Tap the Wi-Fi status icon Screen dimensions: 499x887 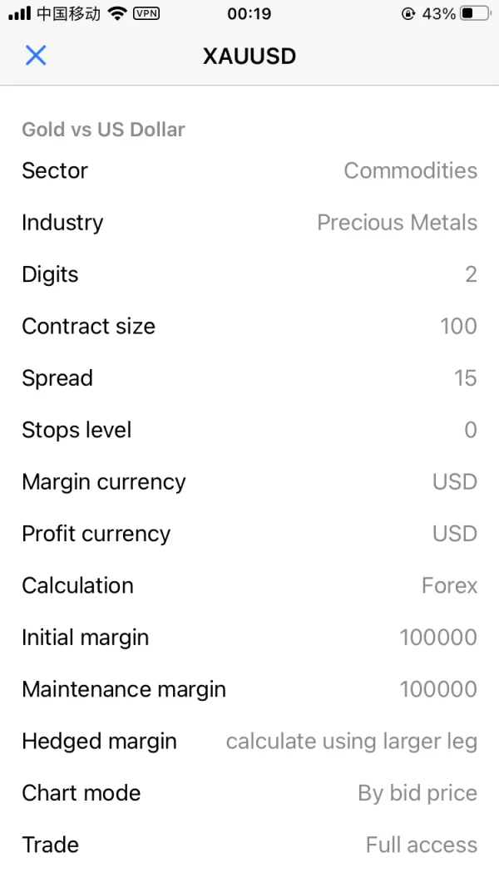[x=117, y=14]
